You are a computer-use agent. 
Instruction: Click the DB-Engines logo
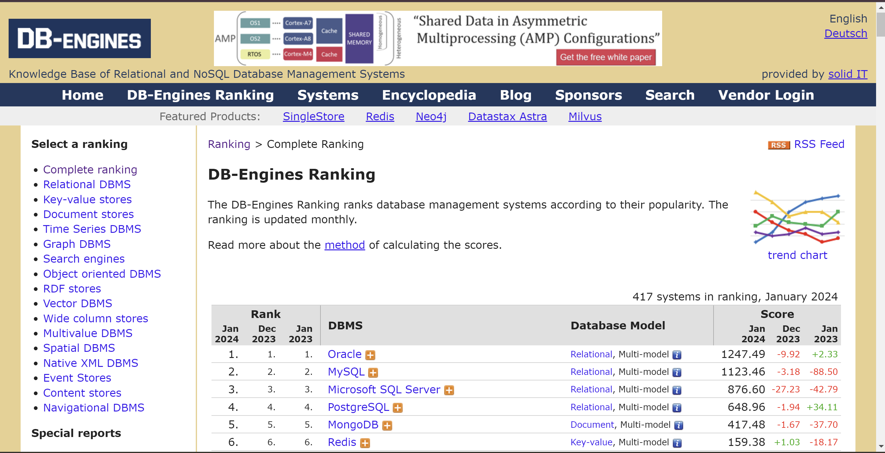tap(79, 38)
